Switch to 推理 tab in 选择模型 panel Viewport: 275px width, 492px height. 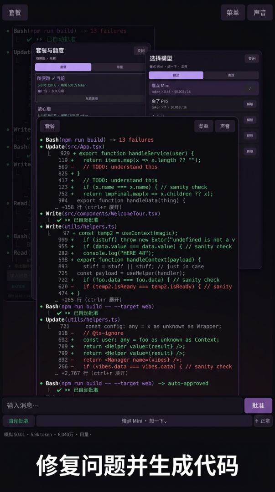[x=231, y=75]
